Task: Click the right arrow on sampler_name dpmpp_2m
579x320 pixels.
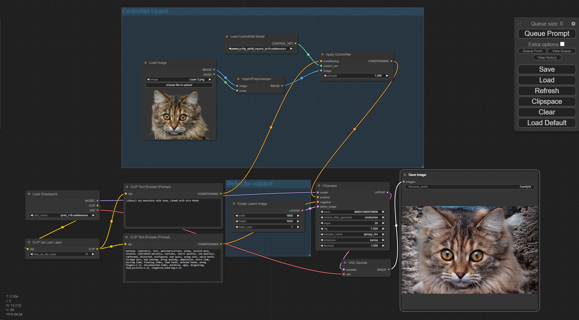Action: click(383, 234)
